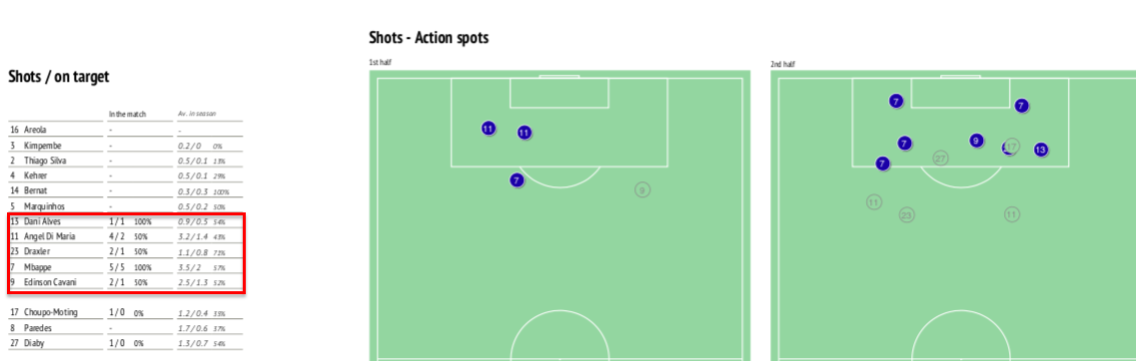Click the solid 7 marker on 1st half pitch
The height and width of the screenshot is (361, 1136).
[x=516, y=180]
